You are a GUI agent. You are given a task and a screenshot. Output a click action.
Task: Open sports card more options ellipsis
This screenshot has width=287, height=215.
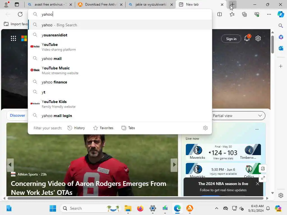257,129
